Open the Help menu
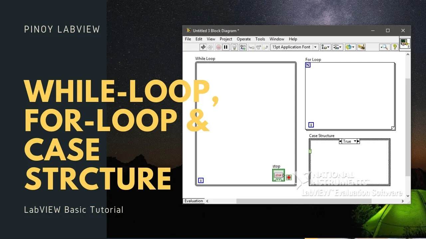The height and width of the screenshot is (239, 426). click(293, 39)
